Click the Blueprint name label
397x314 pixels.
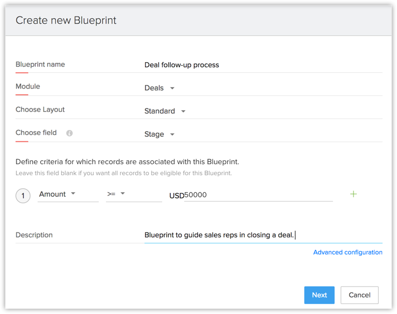pos(40,64)
